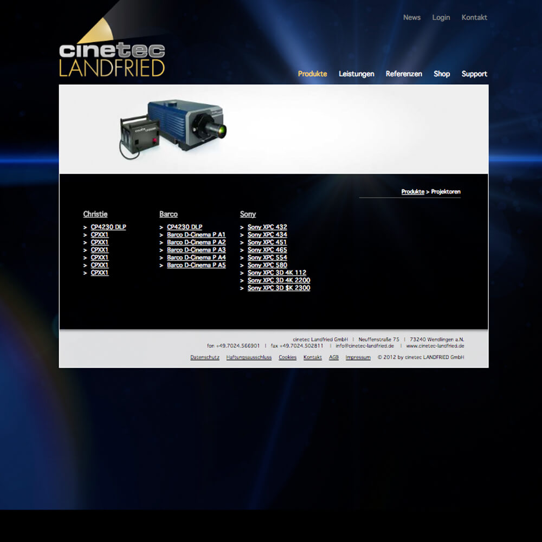Image resolution: width=542 pixels, height=542 pixels.
Task: Open Haftungsausschluss in the footer
Action: (249, 357)
